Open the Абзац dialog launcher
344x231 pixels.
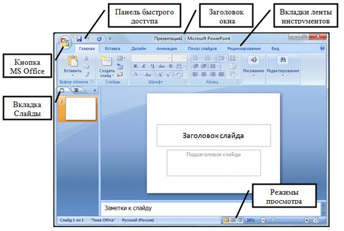238,82
